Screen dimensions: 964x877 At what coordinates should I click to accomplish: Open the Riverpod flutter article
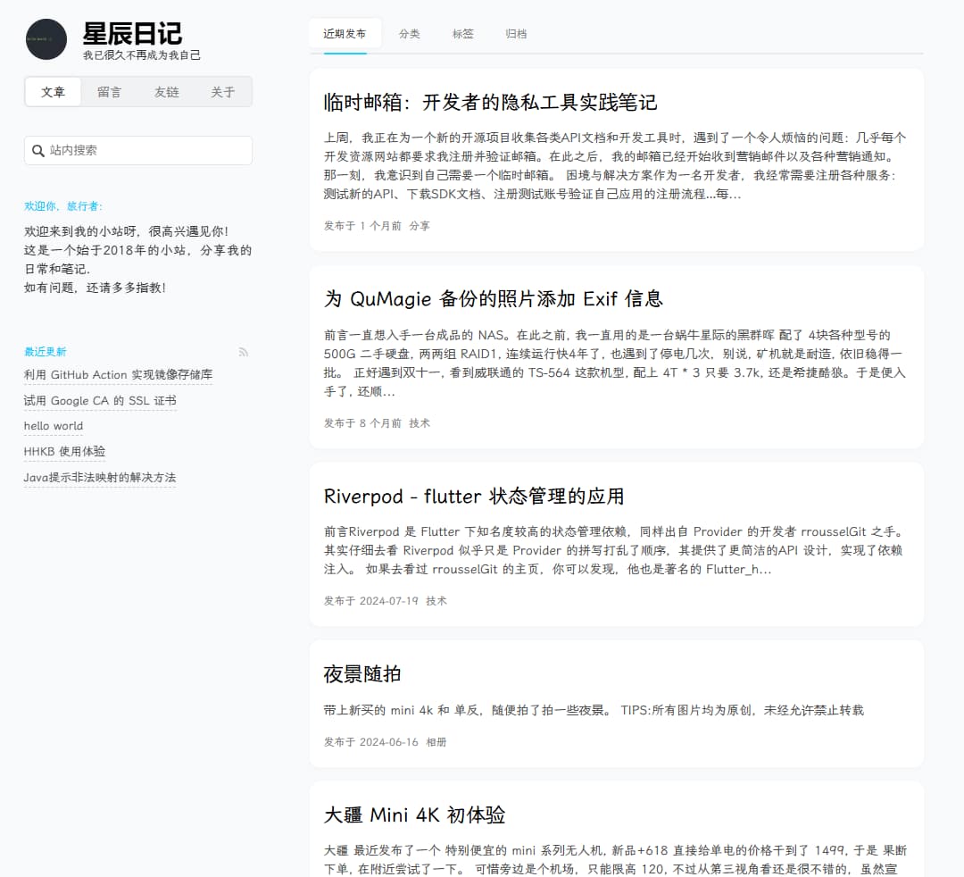[x=473, y=497]
